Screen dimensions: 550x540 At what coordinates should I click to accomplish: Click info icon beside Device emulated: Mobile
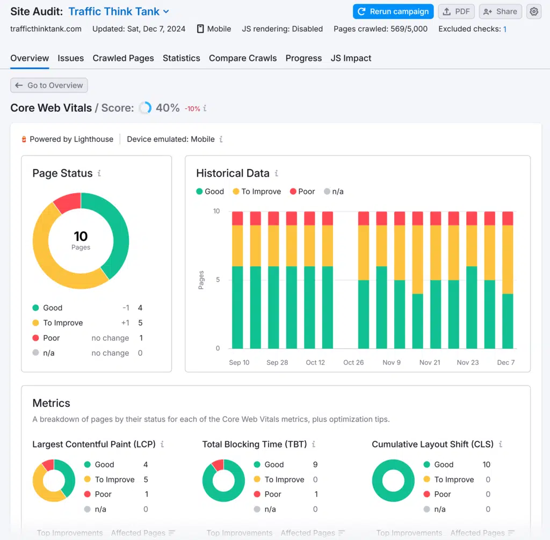[221, 139]
